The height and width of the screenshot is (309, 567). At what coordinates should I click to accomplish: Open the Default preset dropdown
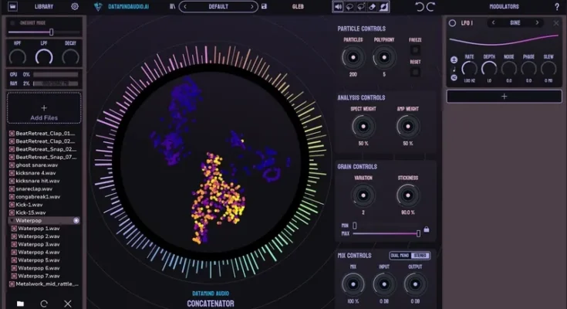point(218,6)
